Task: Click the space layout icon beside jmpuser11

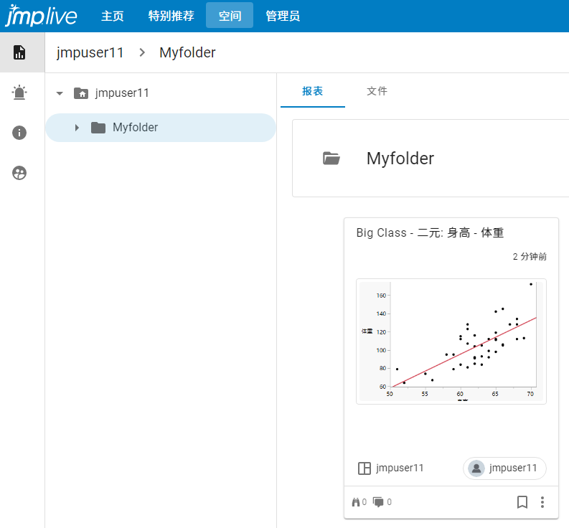Action: coord(365,468)
